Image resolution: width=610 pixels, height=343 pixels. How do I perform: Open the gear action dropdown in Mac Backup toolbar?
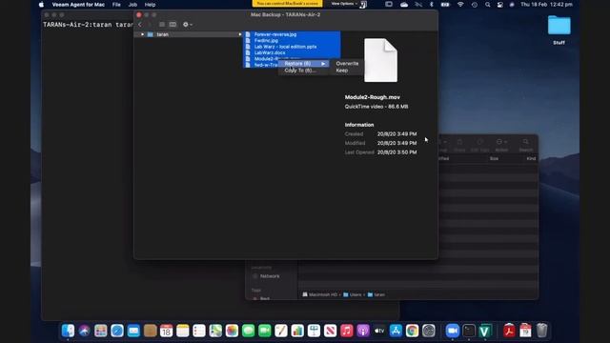187,25
